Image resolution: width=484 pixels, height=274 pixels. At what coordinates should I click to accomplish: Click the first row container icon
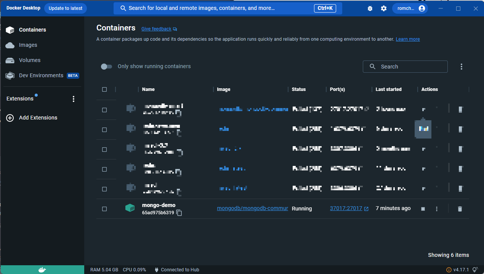click(x=131, y=109)
